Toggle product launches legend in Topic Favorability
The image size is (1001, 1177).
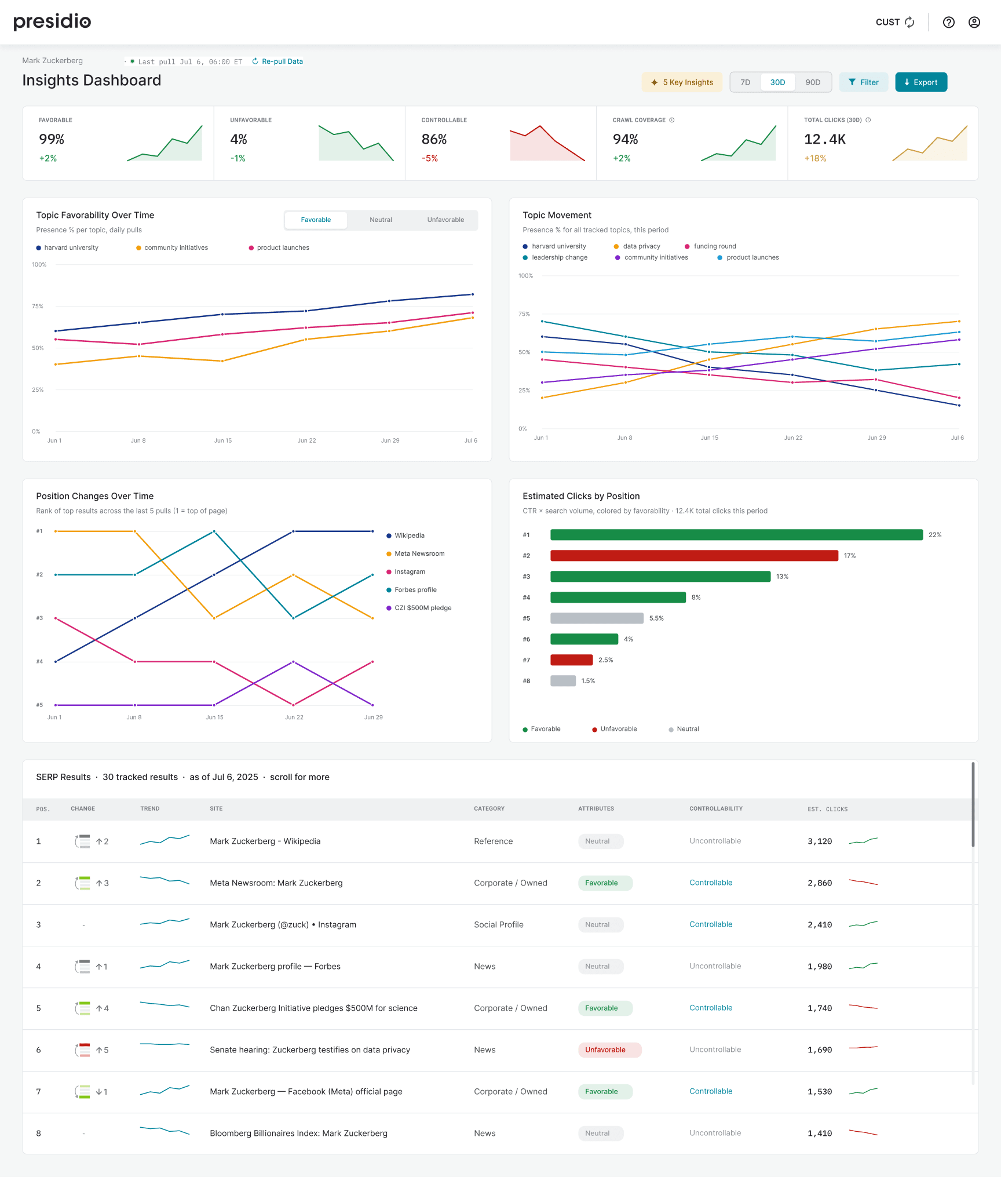pyautogui.click(x=279, y=247)
